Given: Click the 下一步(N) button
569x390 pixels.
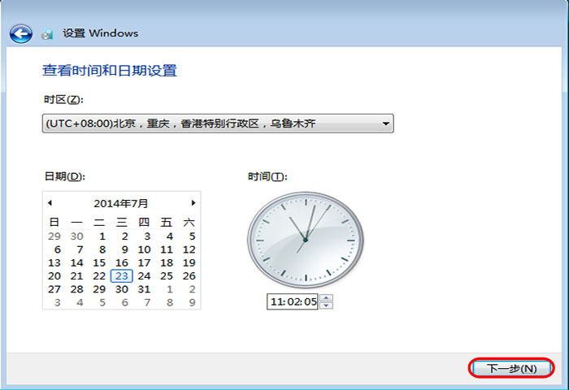Looking at the screenshot, I should point(511,368).
